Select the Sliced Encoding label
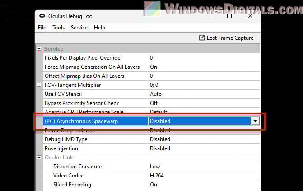Image resolution: width=303 pixels, height=191 pixels. pos(72,185)
